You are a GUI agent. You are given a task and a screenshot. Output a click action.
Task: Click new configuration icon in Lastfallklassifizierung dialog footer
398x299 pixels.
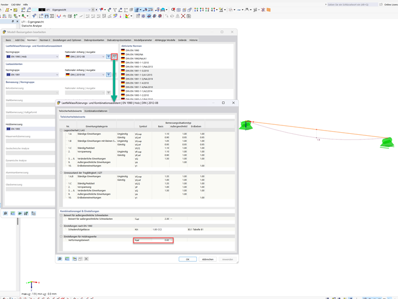74,259
